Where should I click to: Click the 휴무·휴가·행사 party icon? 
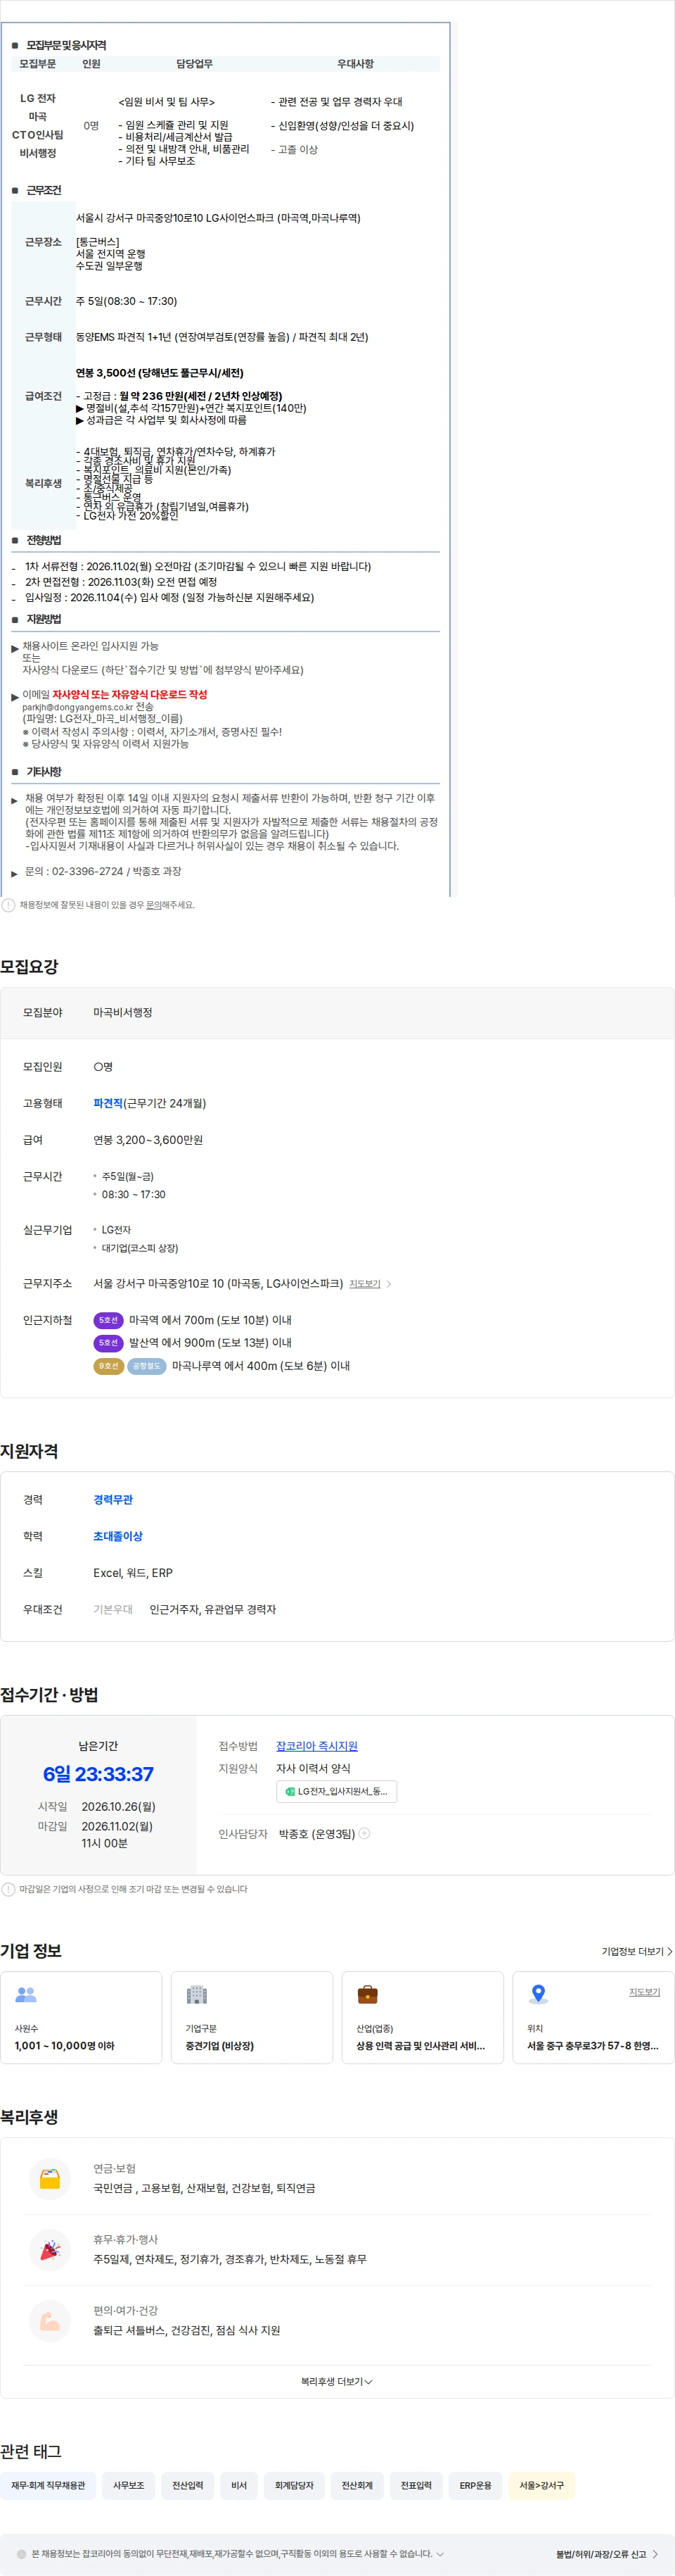pyautogui.click(x=50, y=2250)
